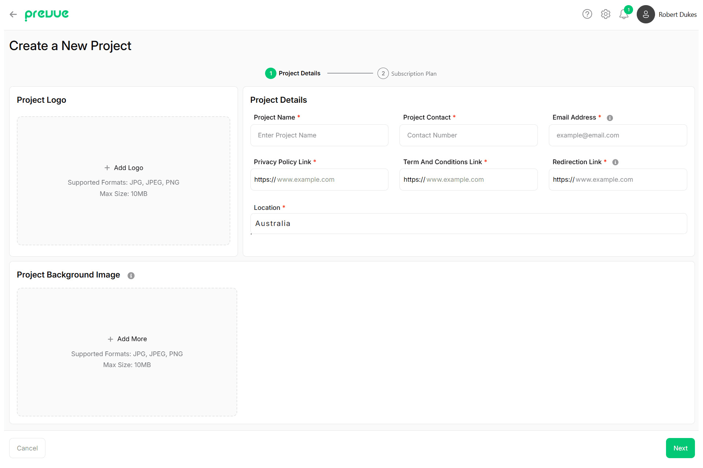This screenshot has height=468, width=703.
Task: Click the Enter Project Name field
Action: pos(319,135)
